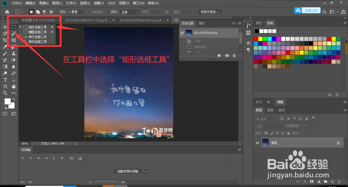Change screen mode icon in toolbox
Viewport: 348px width, 187px height.
(14, 114)
